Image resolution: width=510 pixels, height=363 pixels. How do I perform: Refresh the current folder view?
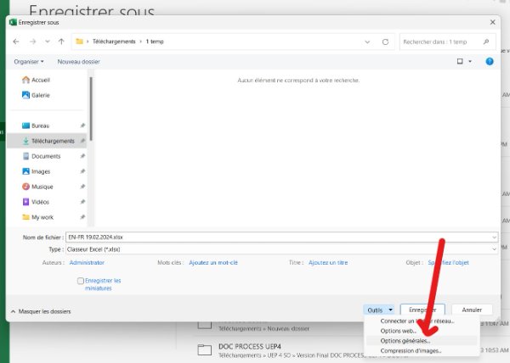[385, 42]
